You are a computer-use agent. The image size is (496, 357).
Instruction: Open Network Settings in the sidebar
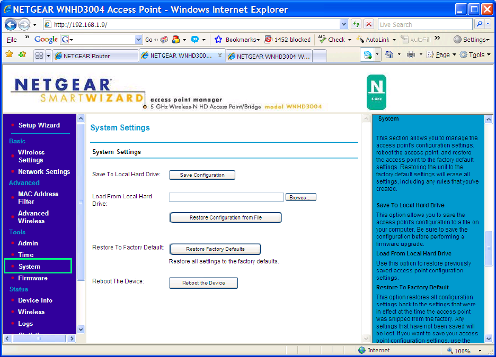44,172
